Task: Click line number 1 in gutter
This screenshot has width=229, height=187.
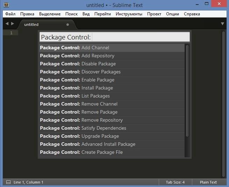Action: pos(11,33)
